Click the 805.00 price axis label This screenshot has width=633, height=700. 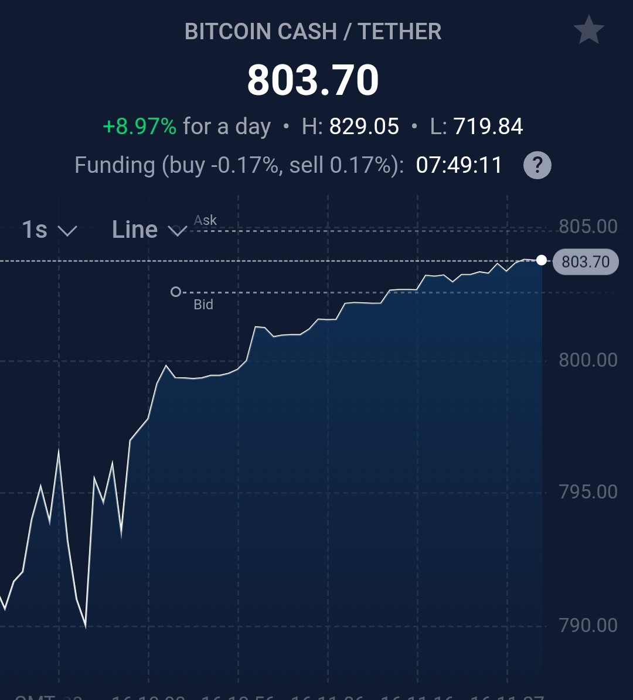pyautogui.click(x=588, y=227)
